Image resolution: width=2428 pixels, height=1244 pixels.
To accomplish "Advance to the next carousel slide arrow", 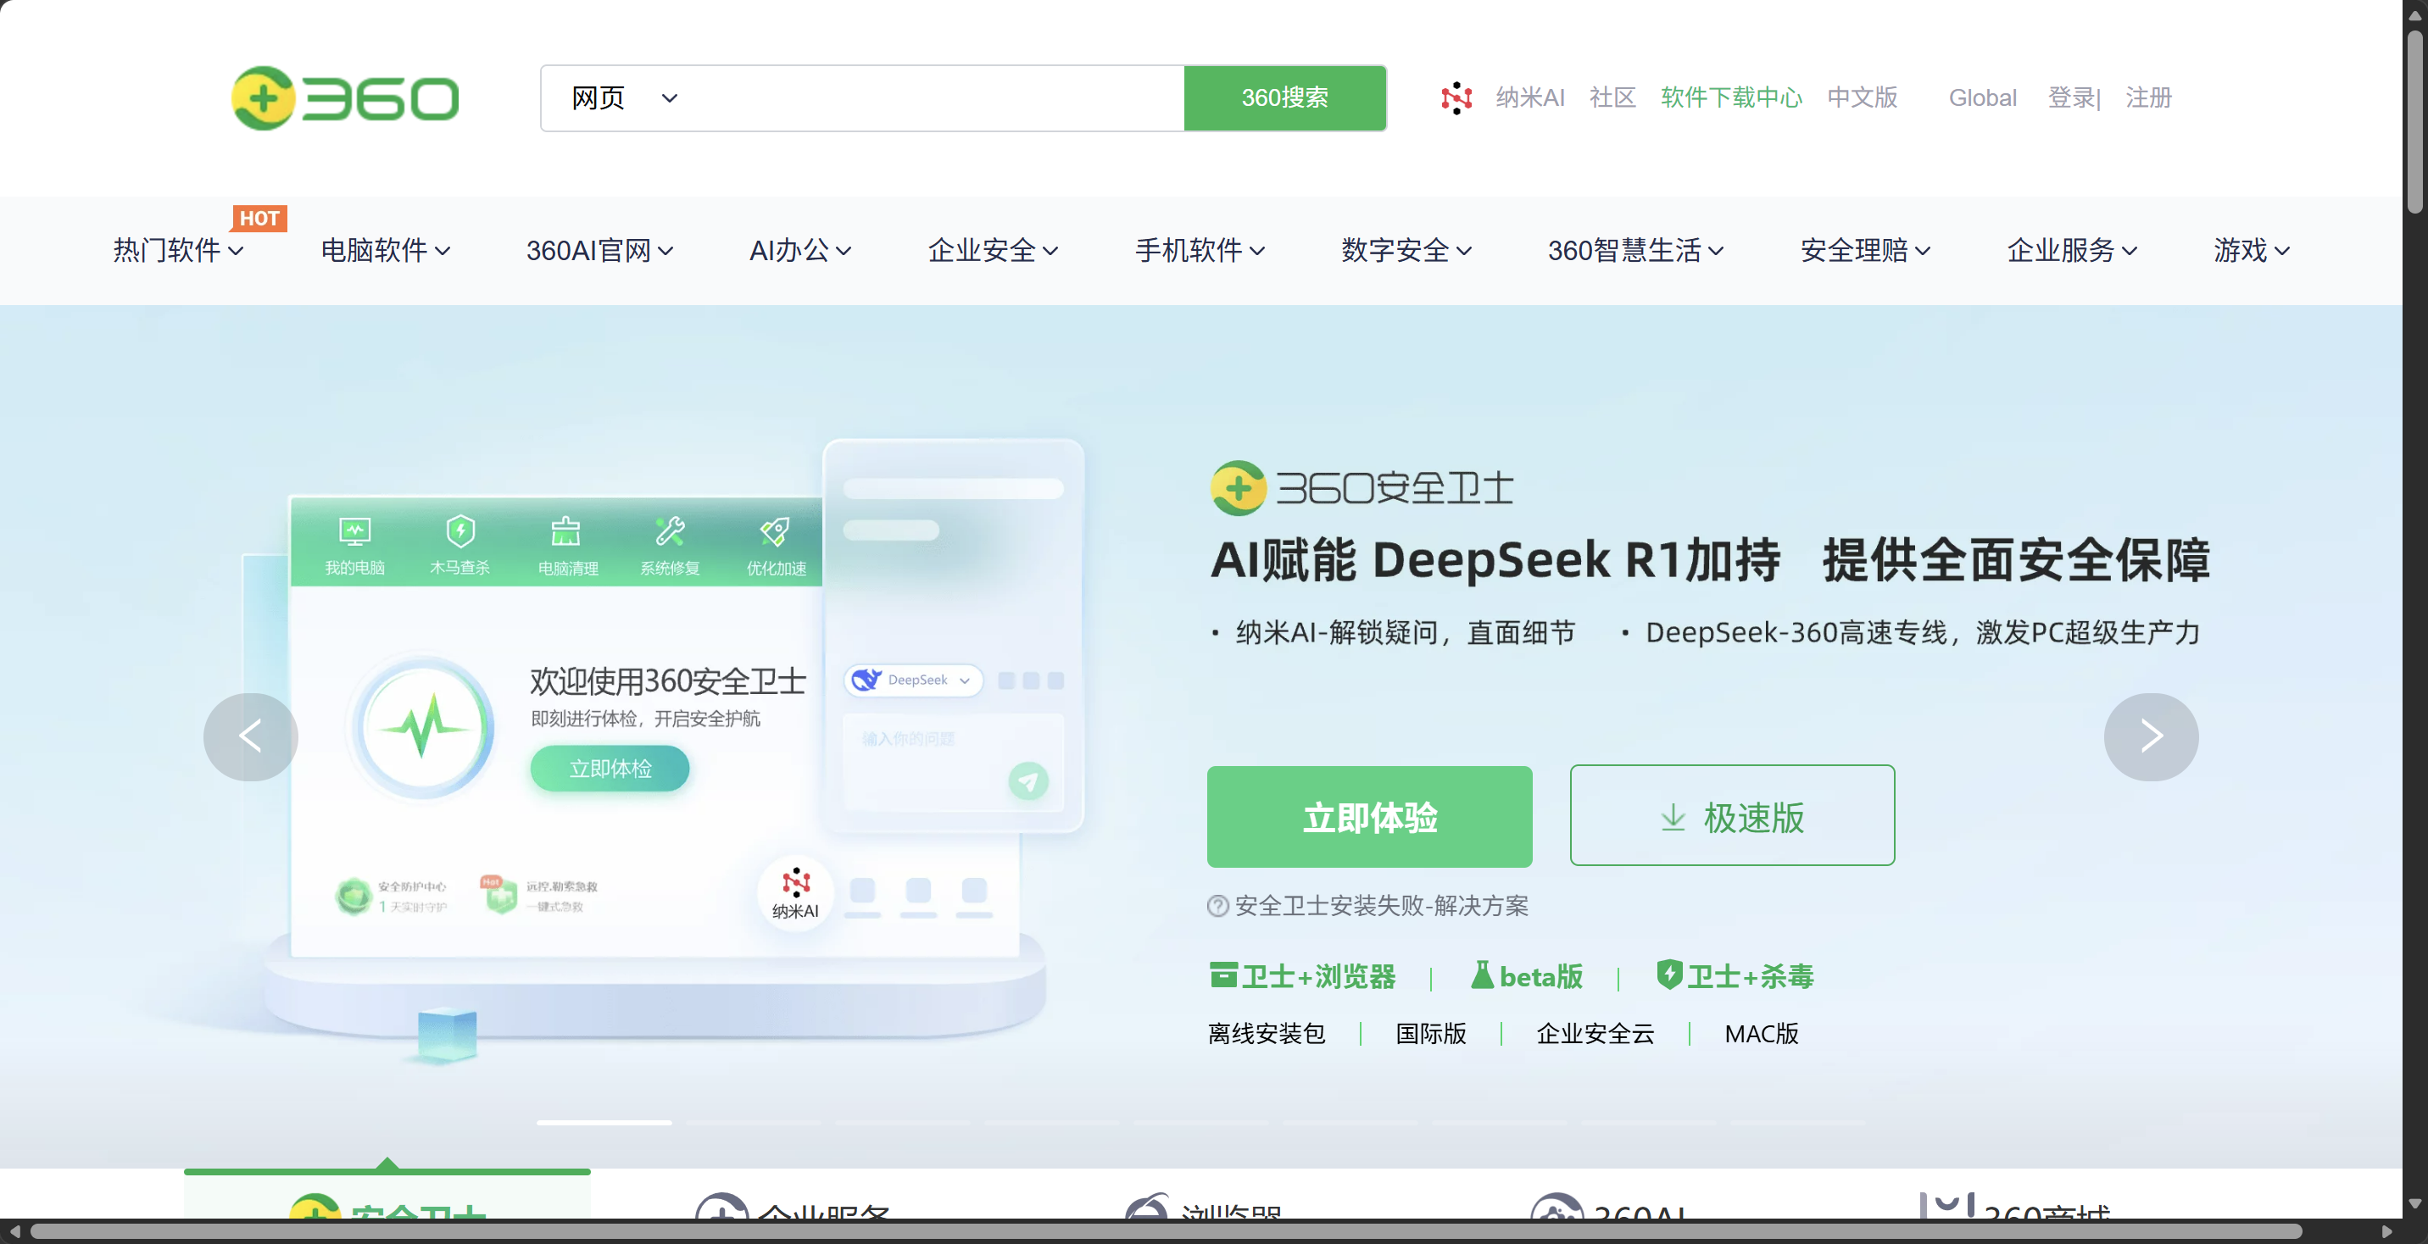I will tap(2150, 736).
